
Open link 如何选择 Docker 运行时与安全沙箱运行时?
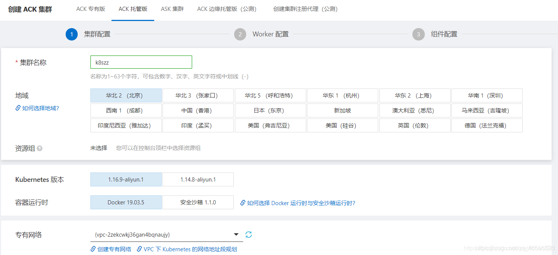(x=301, y=203)
